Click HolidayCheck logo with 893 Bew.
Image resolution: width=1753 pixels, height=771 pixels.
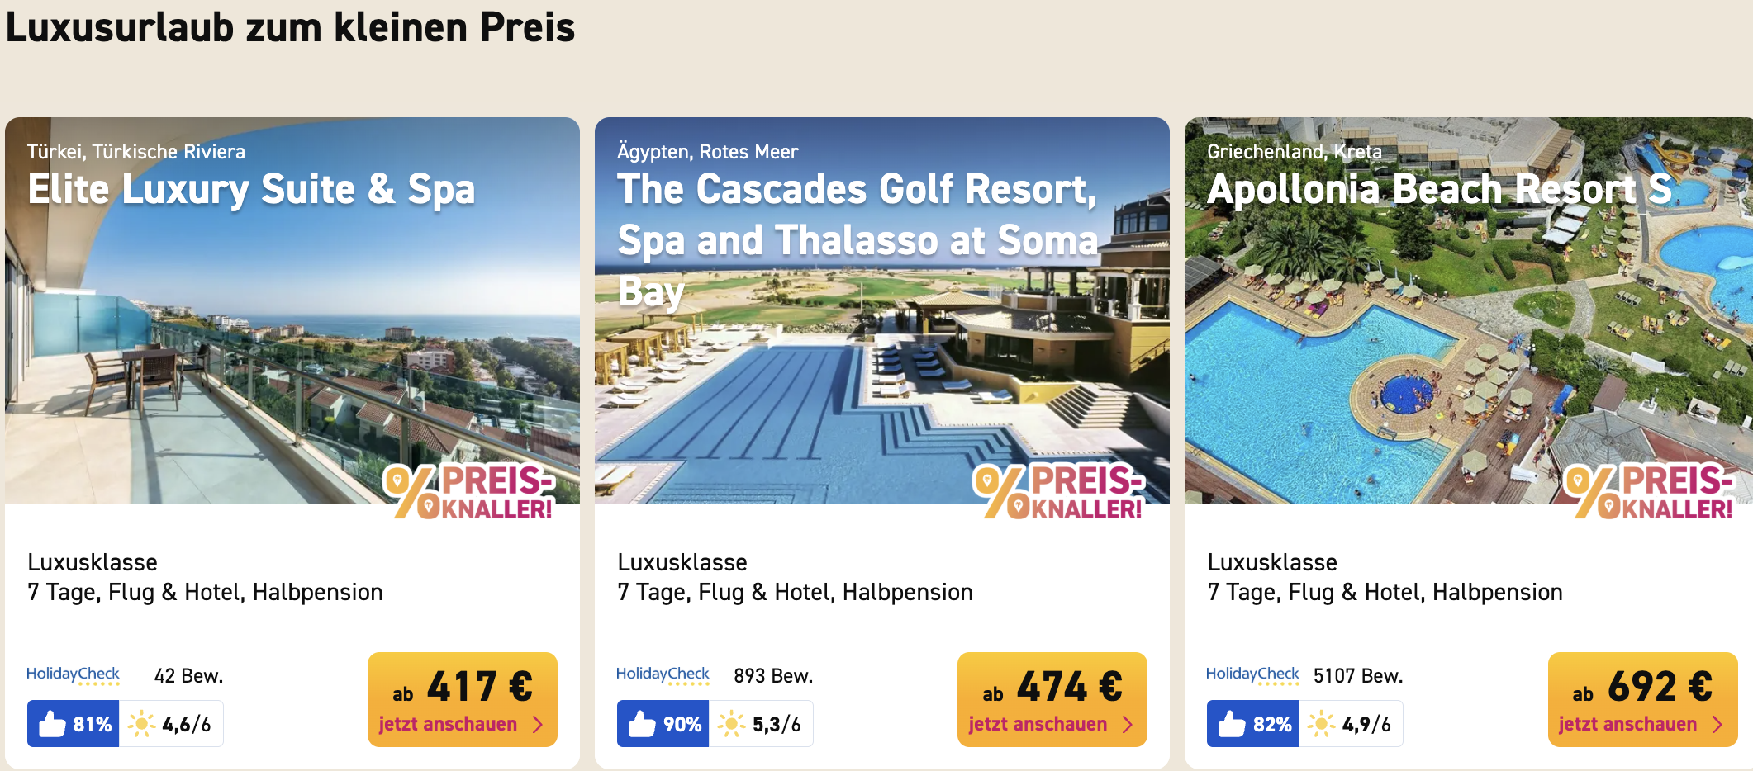click(x=663, y=675)
